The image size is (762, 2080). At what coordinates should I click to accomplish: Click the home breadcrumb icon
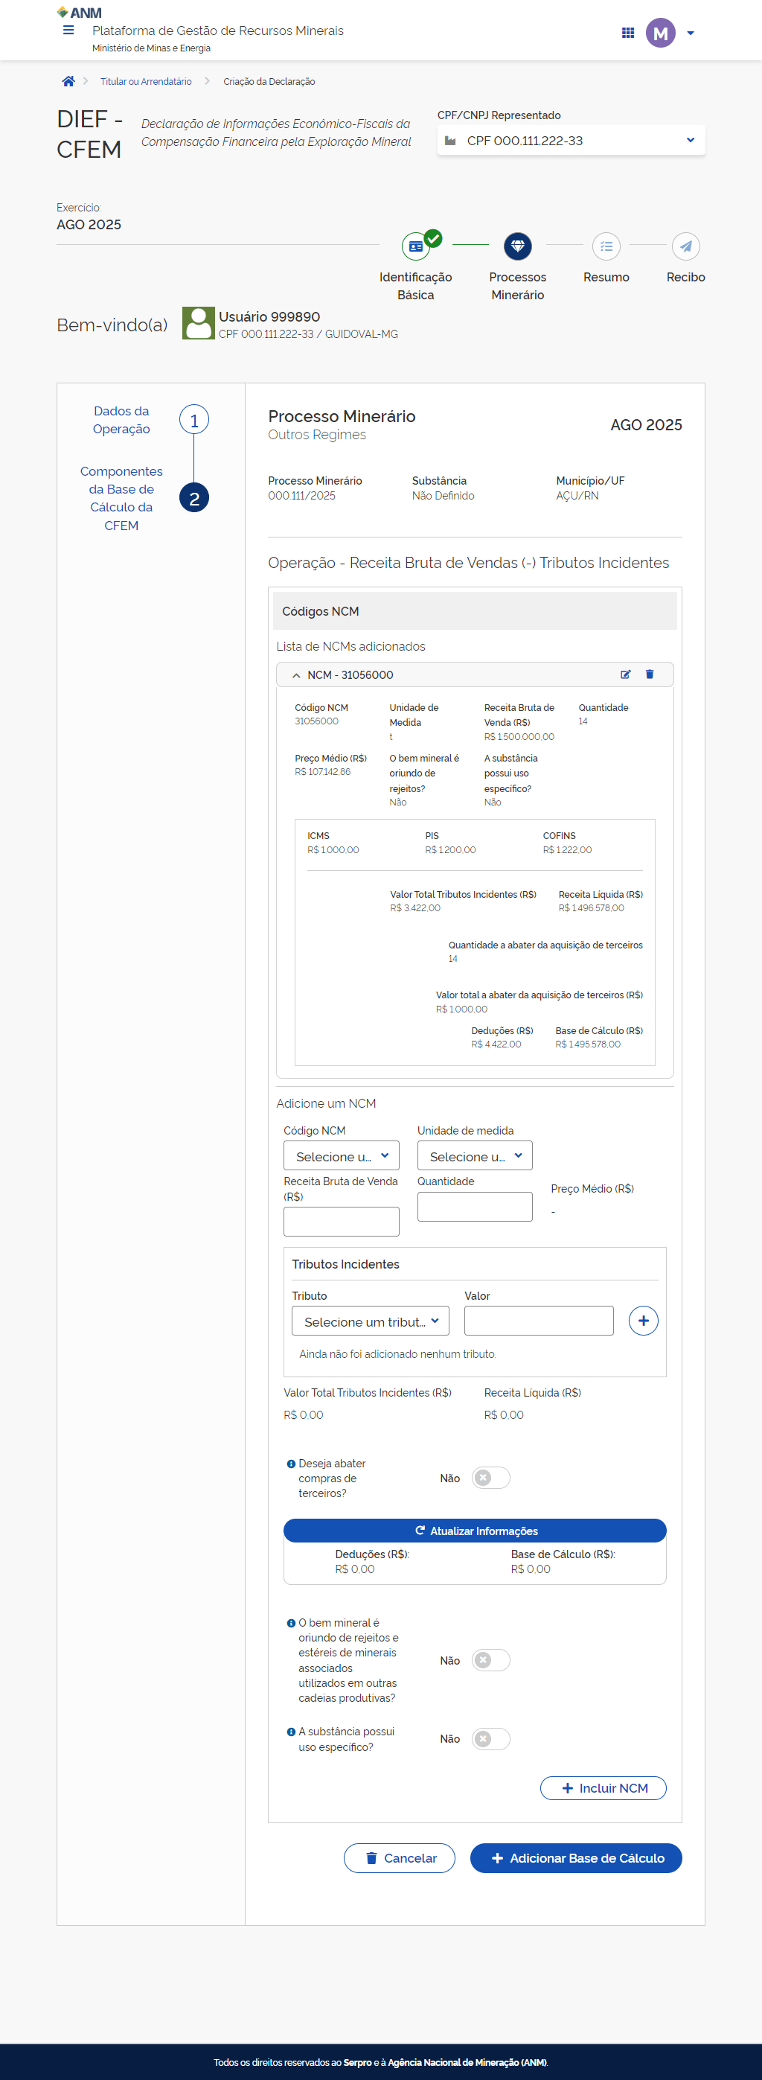pyautogui.click(x=68, y=82)
